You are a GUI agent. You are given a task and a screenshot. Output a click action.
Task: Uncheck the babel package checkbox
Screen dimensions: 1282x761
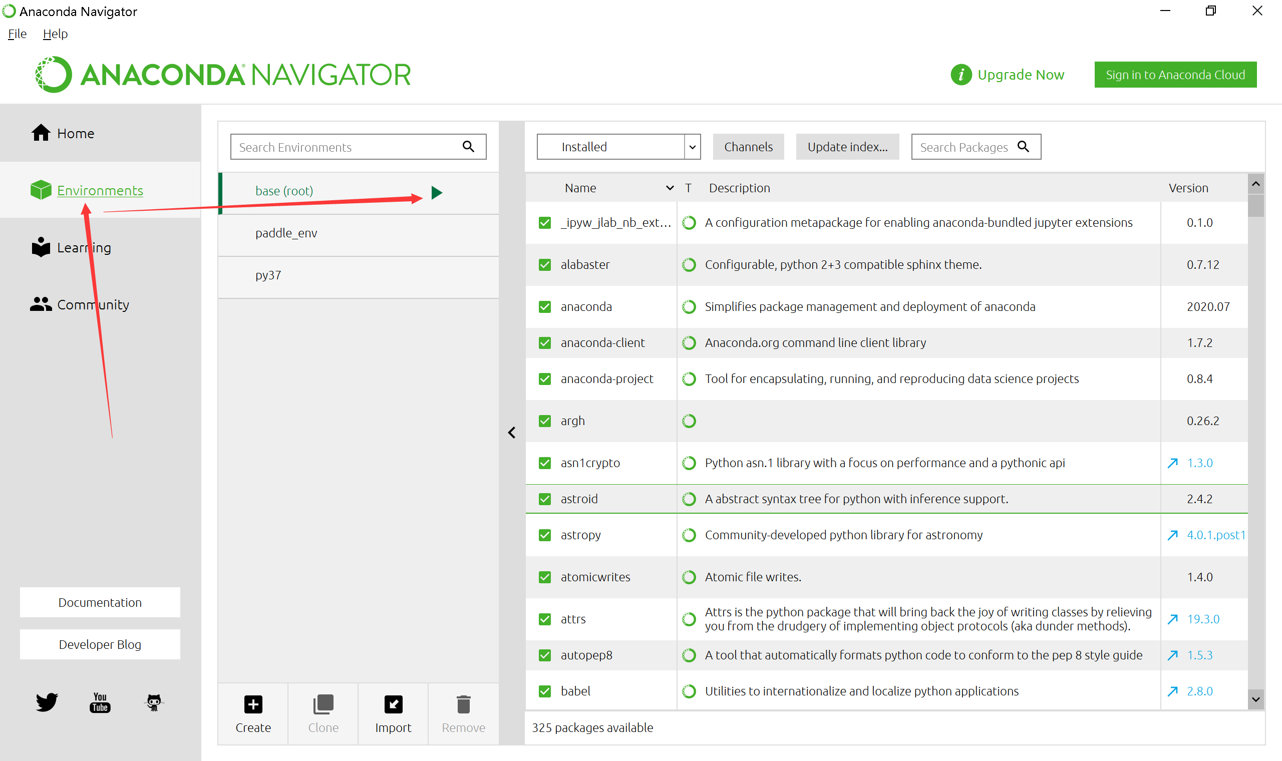[544, 691]
